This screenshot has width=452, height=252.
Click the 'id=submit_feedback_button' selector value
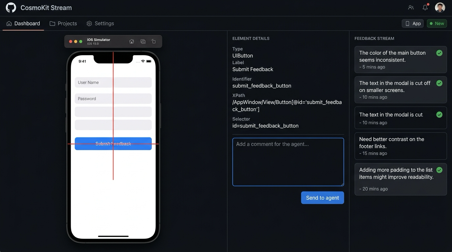coord(265,126)
